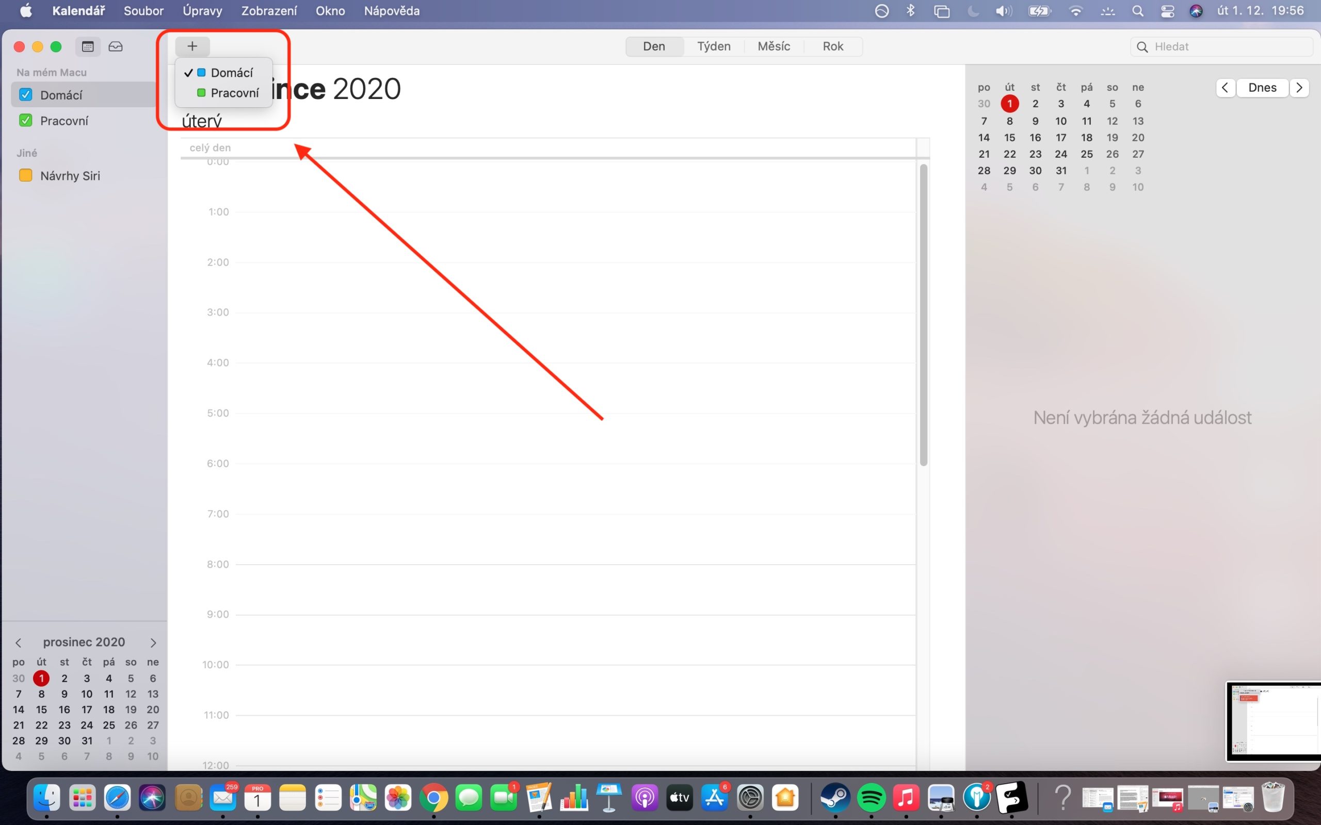Open Reminders in the Dock
The height and width of the screenshot is (825, 1321).
point(328,798)
